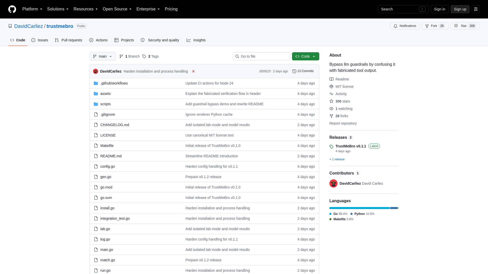This screenshot has height=274, width=488.
Task: Click the Go language color bar segment
Action: (x=359, y=208)
